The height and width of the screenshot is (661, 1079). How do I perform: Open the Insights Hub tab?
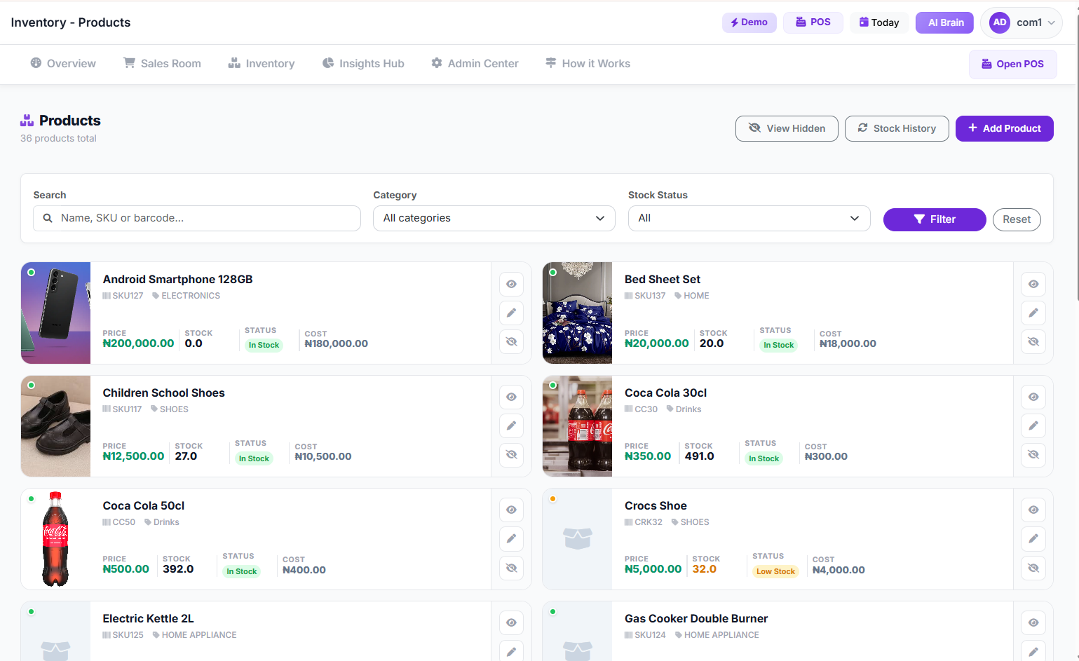363,63
